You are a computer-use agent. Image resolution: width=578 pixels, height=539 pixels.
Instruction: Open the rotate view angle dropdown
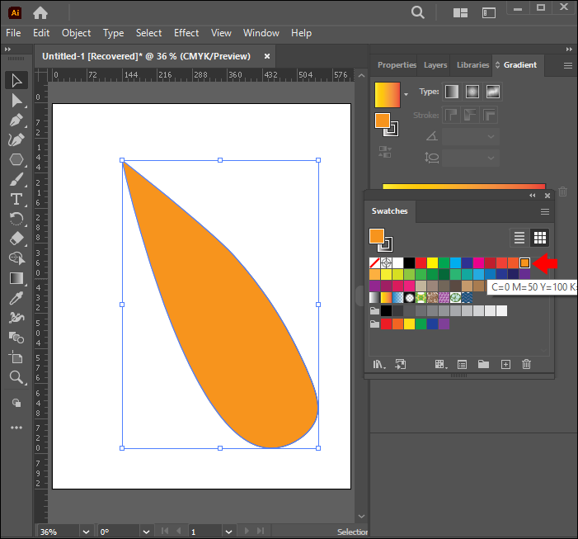pyautogui.click(x=146, y=532)
